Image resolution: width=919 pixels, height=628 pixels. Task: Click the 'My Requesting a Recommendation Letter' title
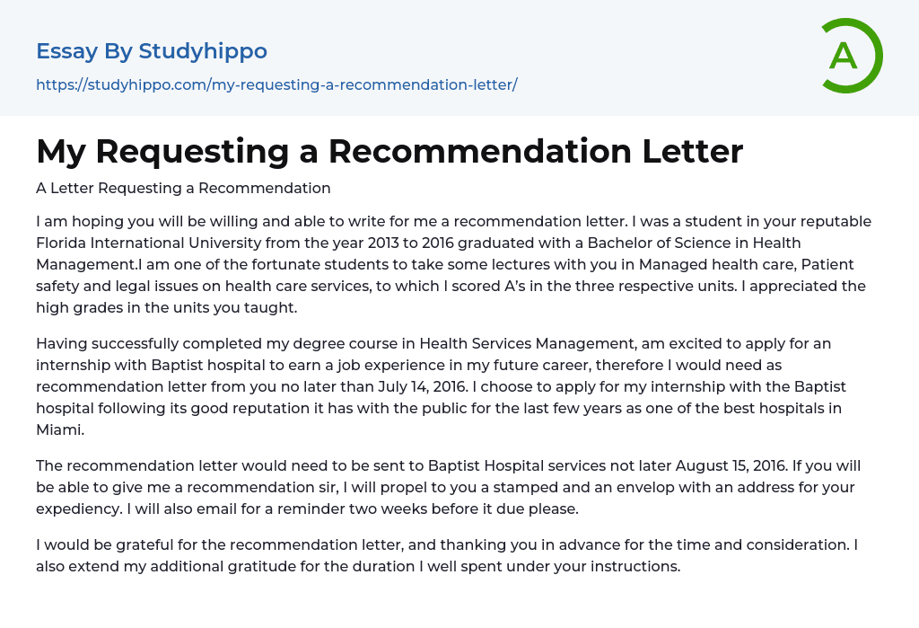coord(389,151)
